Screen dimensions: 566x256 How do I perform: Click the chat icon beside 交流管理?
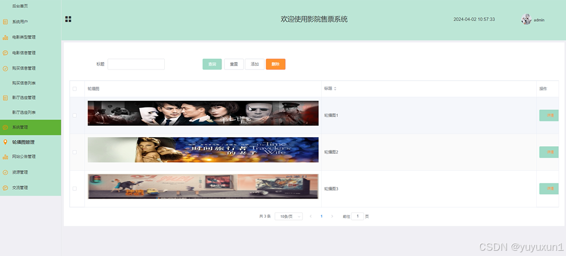[x=5, y=188]
